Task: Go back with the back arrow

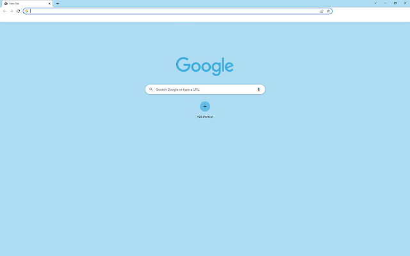Action: click(x=4, y=11)
